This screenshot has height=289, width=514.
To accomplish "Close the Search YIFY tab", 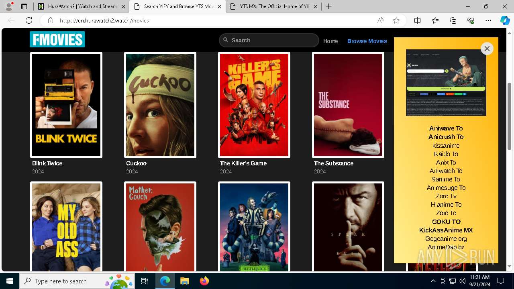I will pos(219,6).
